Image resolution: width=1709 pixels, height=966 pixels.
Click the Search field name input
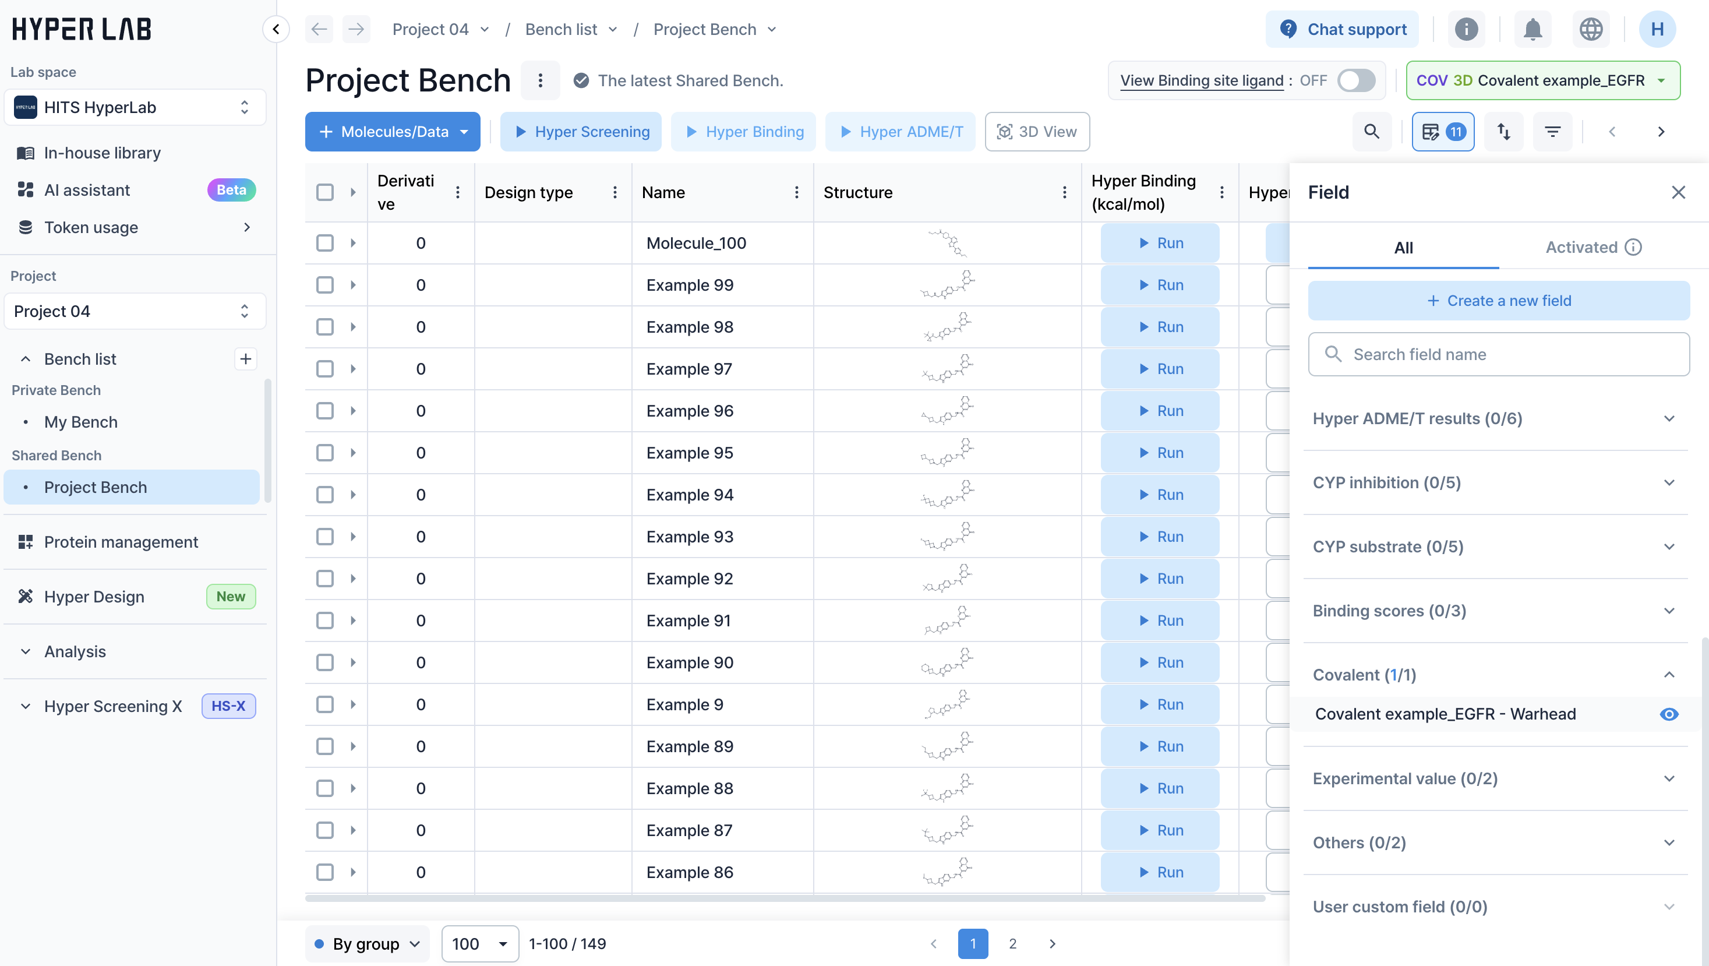point(1498,354)
